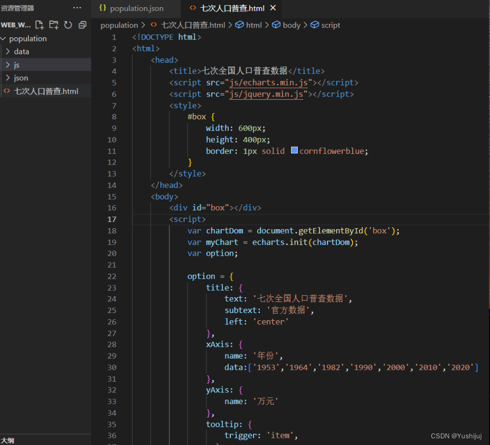Click script element in breadcrumb
Screen dimensions: 490x445
pos(331,25)
